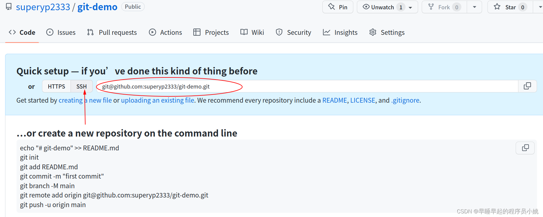Switch to the Insights tab
The width and height of the screenshot is (543, 217).
340,32
